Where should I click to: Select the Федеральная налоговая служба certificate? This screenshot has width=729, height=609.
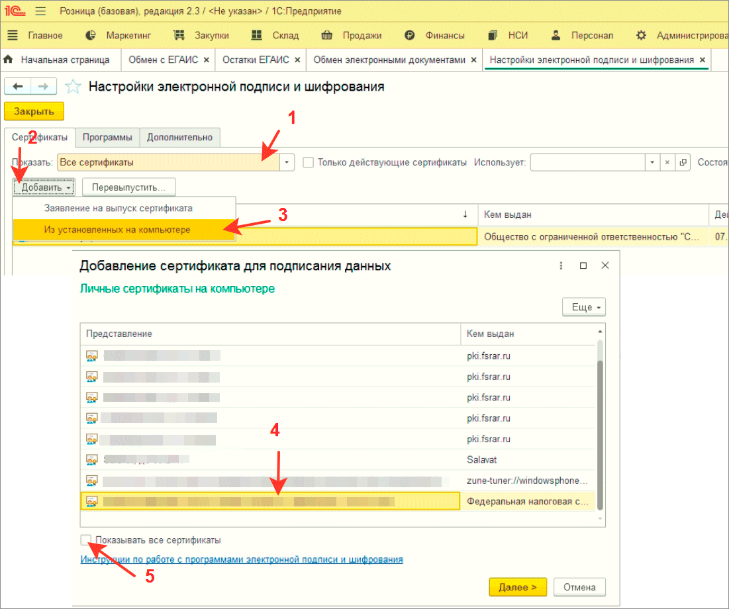pyautogui.click(x=338, y=502)
